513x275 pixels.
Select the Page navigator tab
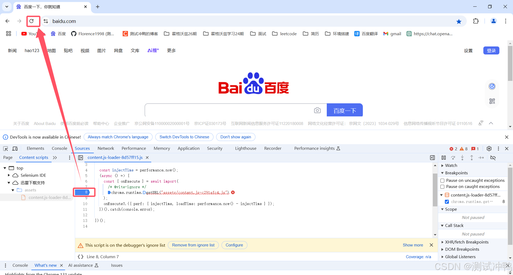[x=8, y=158]
